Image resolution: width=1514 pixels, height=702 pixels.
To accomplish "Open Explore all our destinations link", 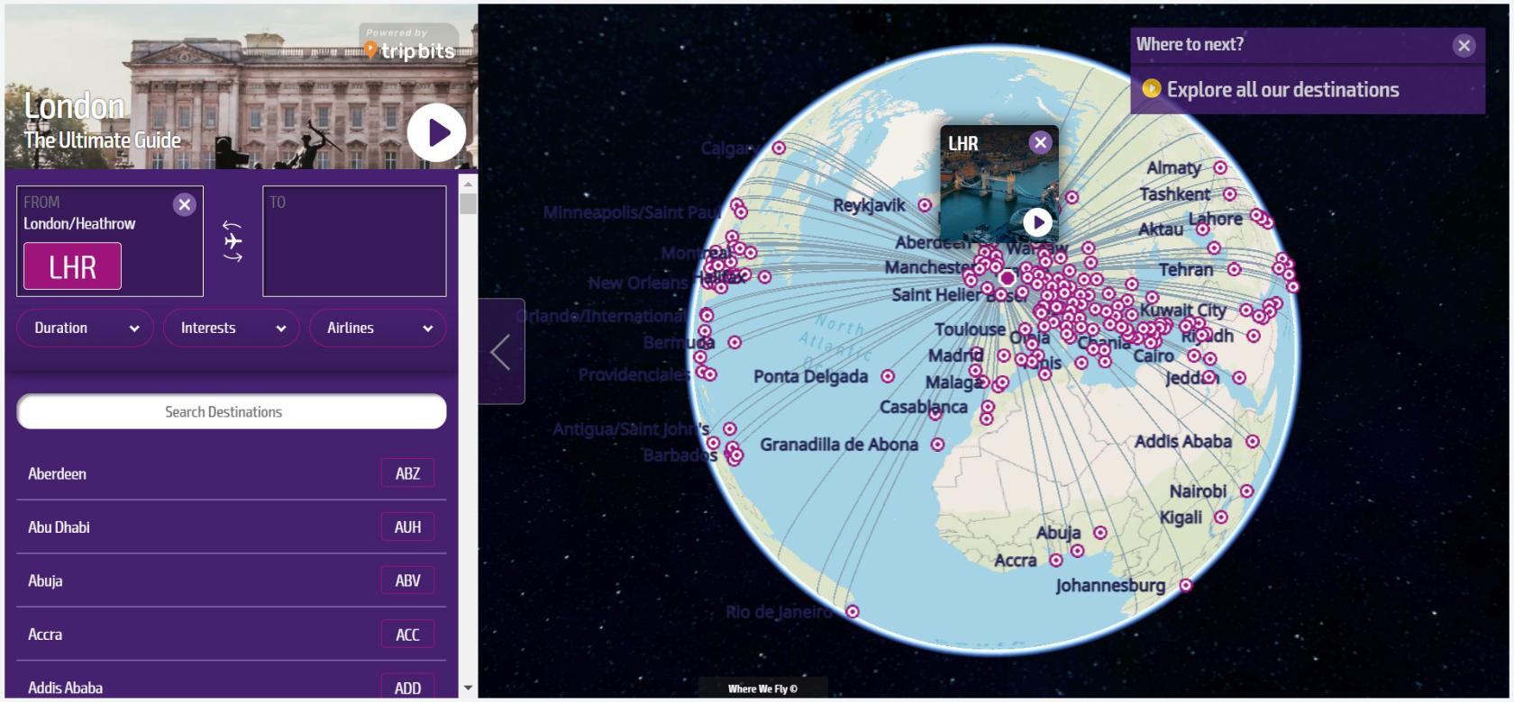I will (x=1281, y=89).
